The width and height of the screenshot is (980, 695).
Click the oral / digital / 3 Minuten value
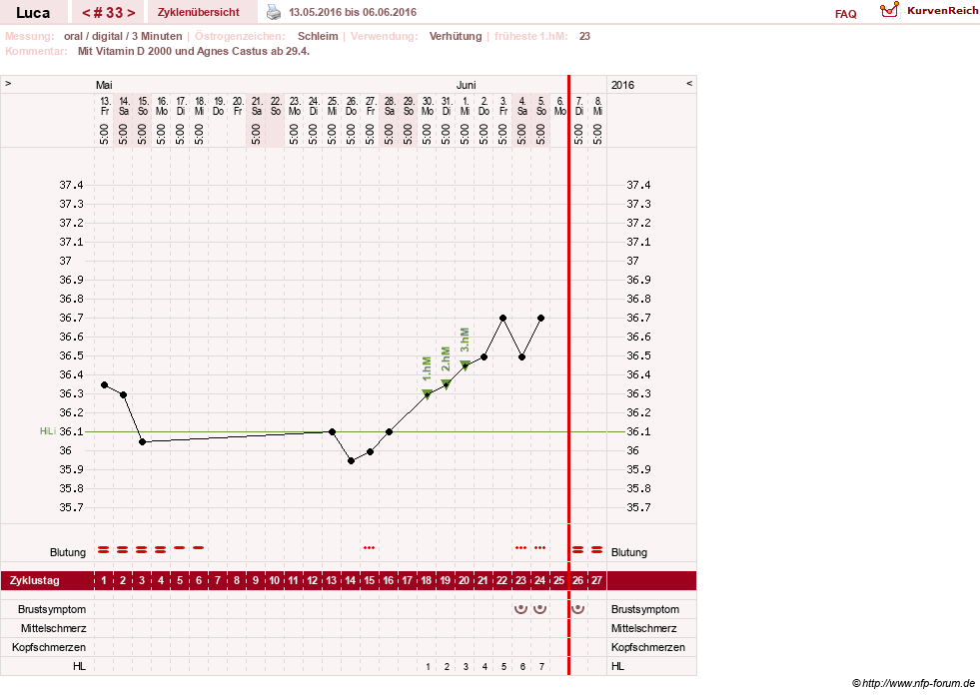123,36
